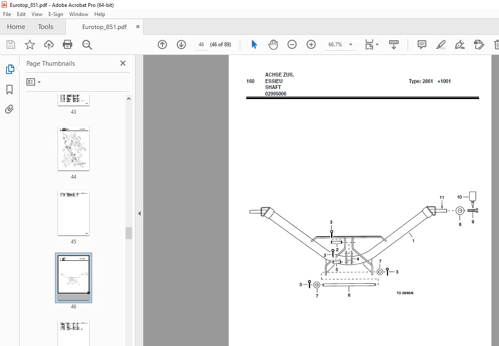Click the thumbnail panel scrollbar handle
Viewport: 499px width, 346px height.
tap(129, 233)
